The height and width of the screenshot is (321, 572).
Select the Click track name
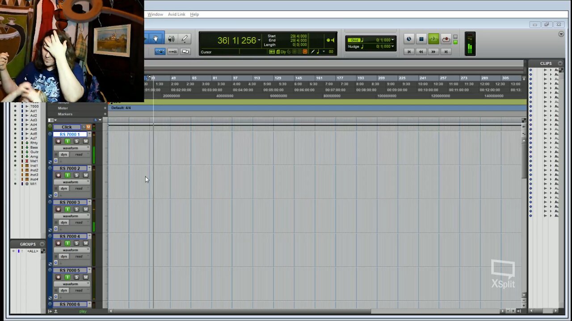tap(67, 127)
